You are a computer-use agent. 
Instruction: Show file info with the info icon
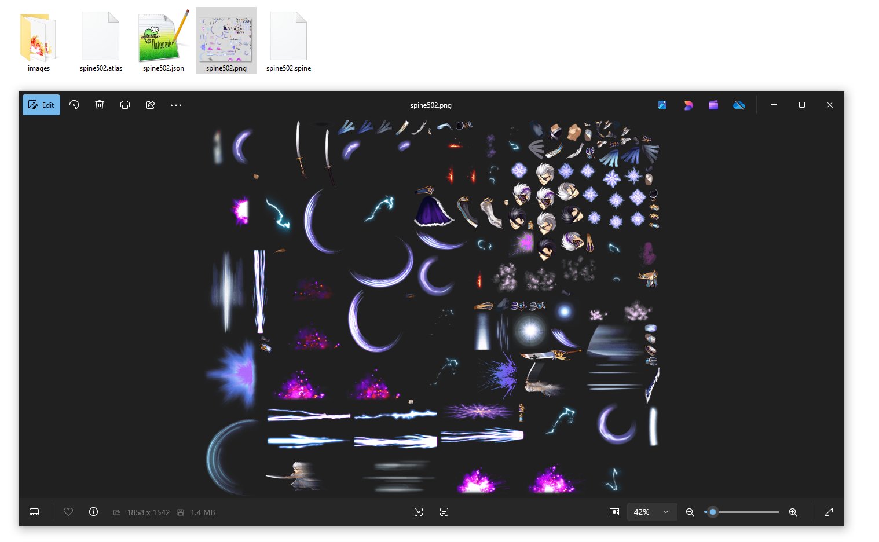93,512
